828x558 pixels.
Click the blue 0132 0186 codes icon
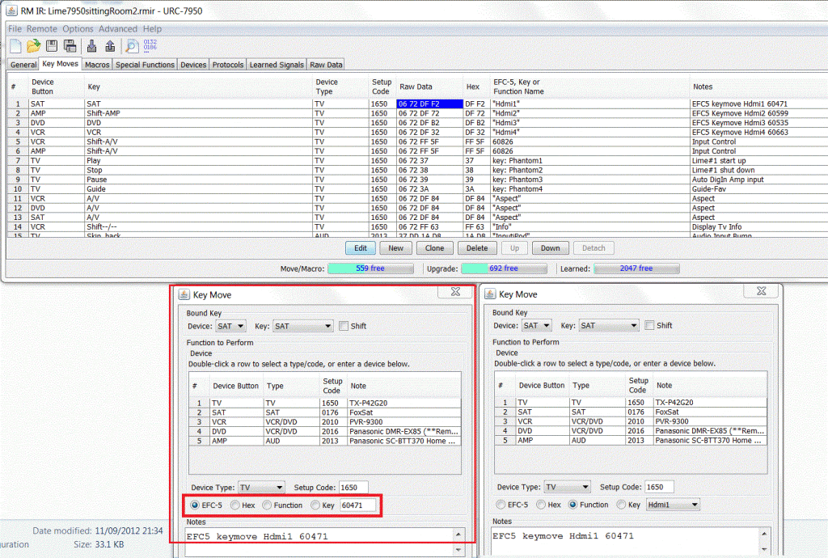tap(151, 45)
